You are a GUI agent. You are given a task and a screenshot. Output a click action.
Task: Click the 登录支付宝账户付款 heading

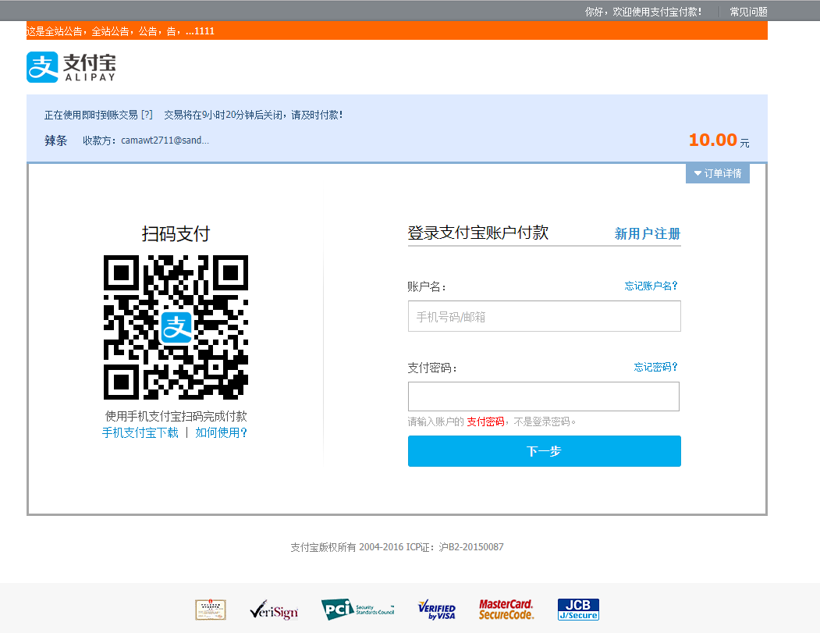pos(478,233)
